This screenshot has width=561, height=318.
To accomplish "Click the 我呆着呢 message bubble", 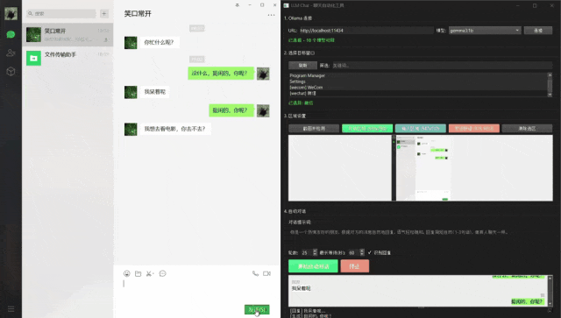I will tap(155, 92).
